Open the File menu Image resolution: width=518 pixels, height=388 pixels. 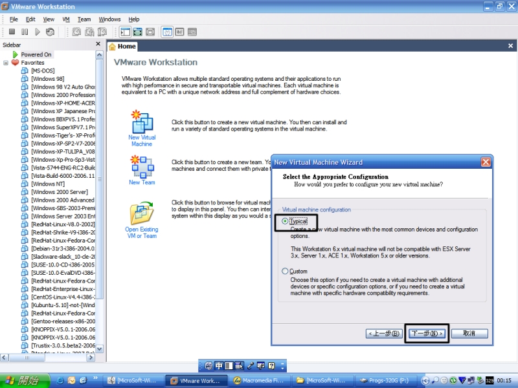pos(14,19)
